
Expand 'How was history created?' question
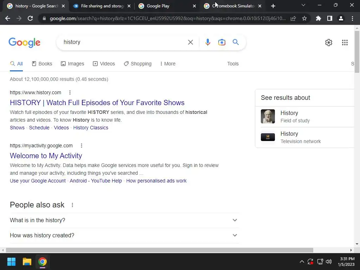click(x=124, y=235)
